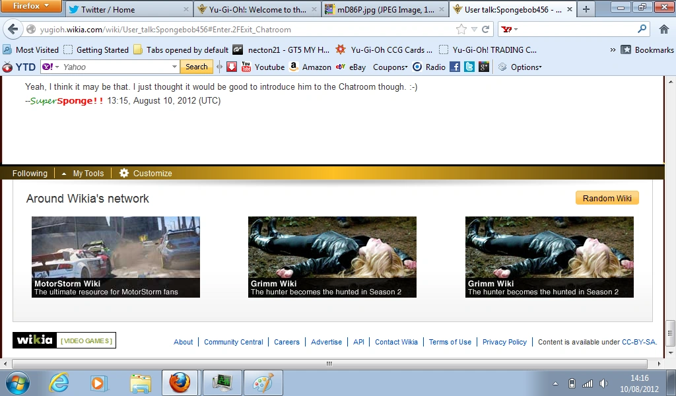Click the horizontal scrollbar at page bottom
Viewport: 676px width, 396px height.
329,364
